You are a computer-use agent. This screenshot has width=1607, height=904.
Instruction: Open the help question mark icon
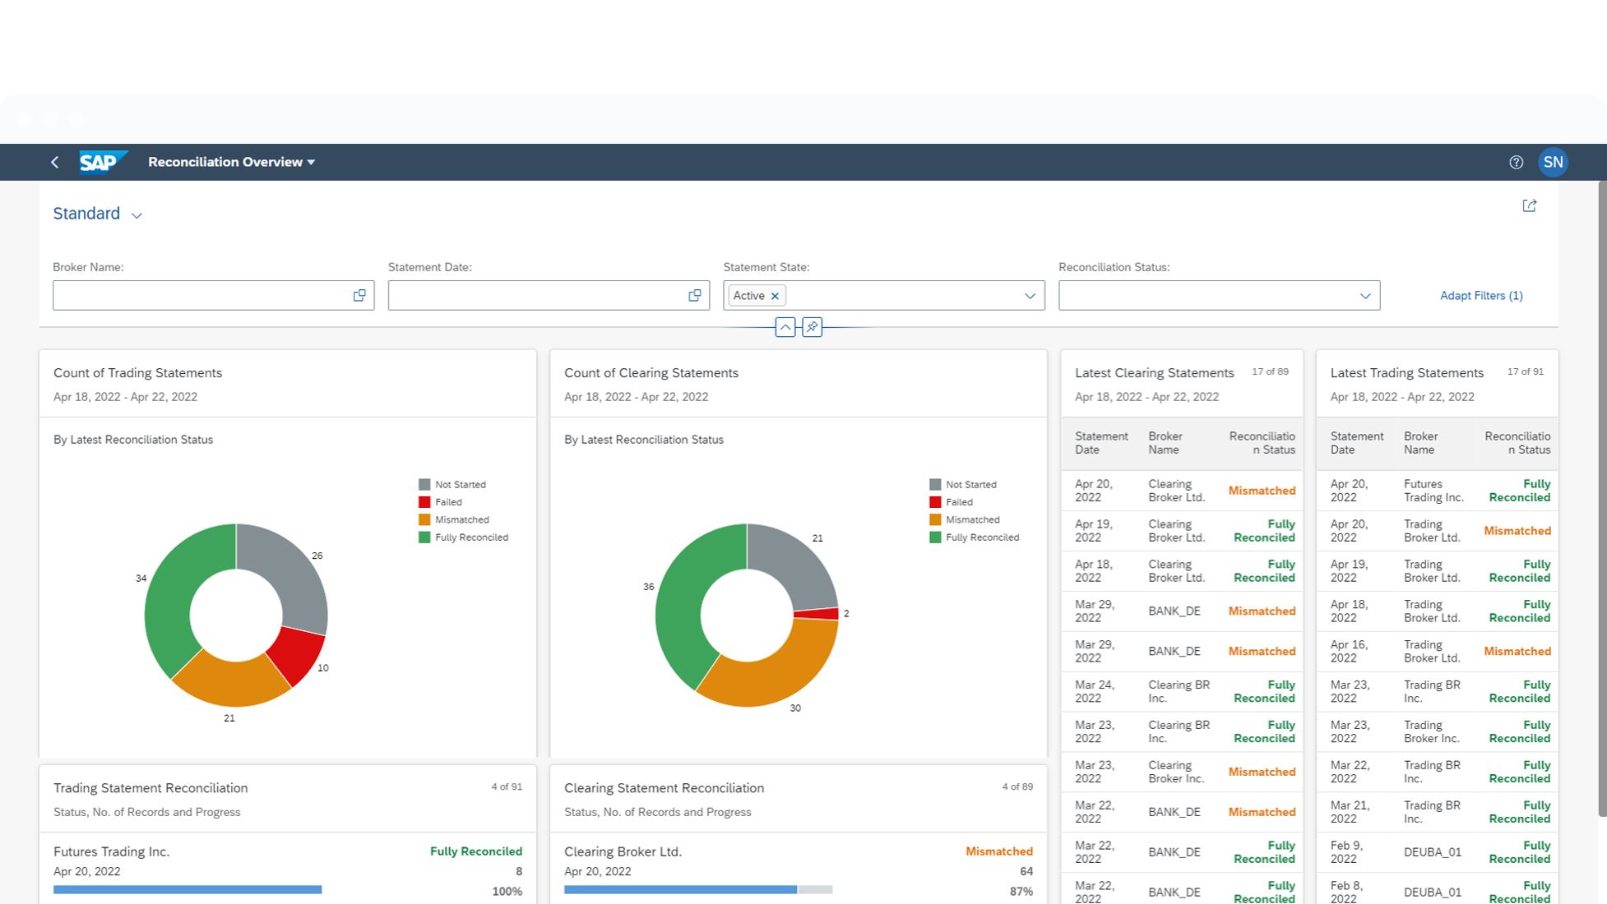pyautogui.click(x=1516, y=163)
